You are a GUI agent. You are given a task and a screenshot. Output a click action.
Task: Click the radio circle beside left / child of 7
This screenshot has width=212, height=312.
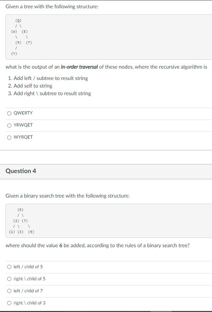click(x=9, y=291)
